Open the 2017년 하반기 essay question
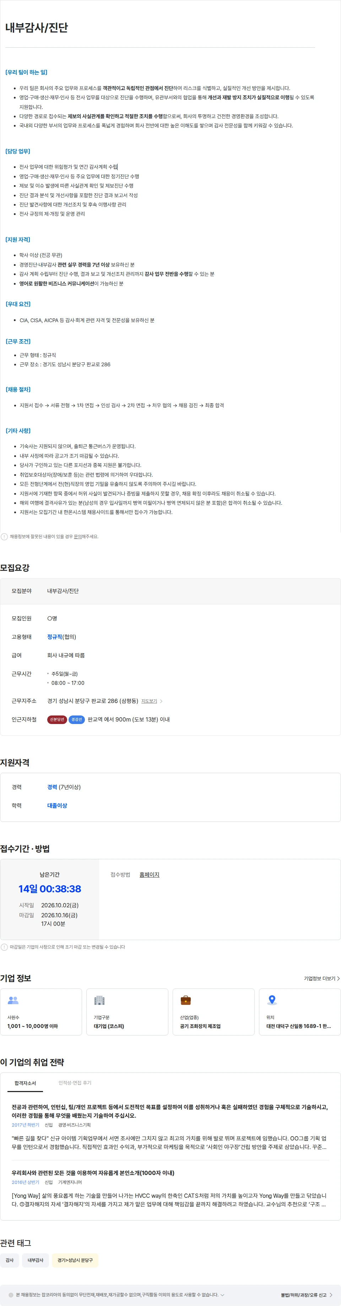Image resolution: width=341 pixels, height=1306 pixels. pyautogui.click(x=170, y=1111)
